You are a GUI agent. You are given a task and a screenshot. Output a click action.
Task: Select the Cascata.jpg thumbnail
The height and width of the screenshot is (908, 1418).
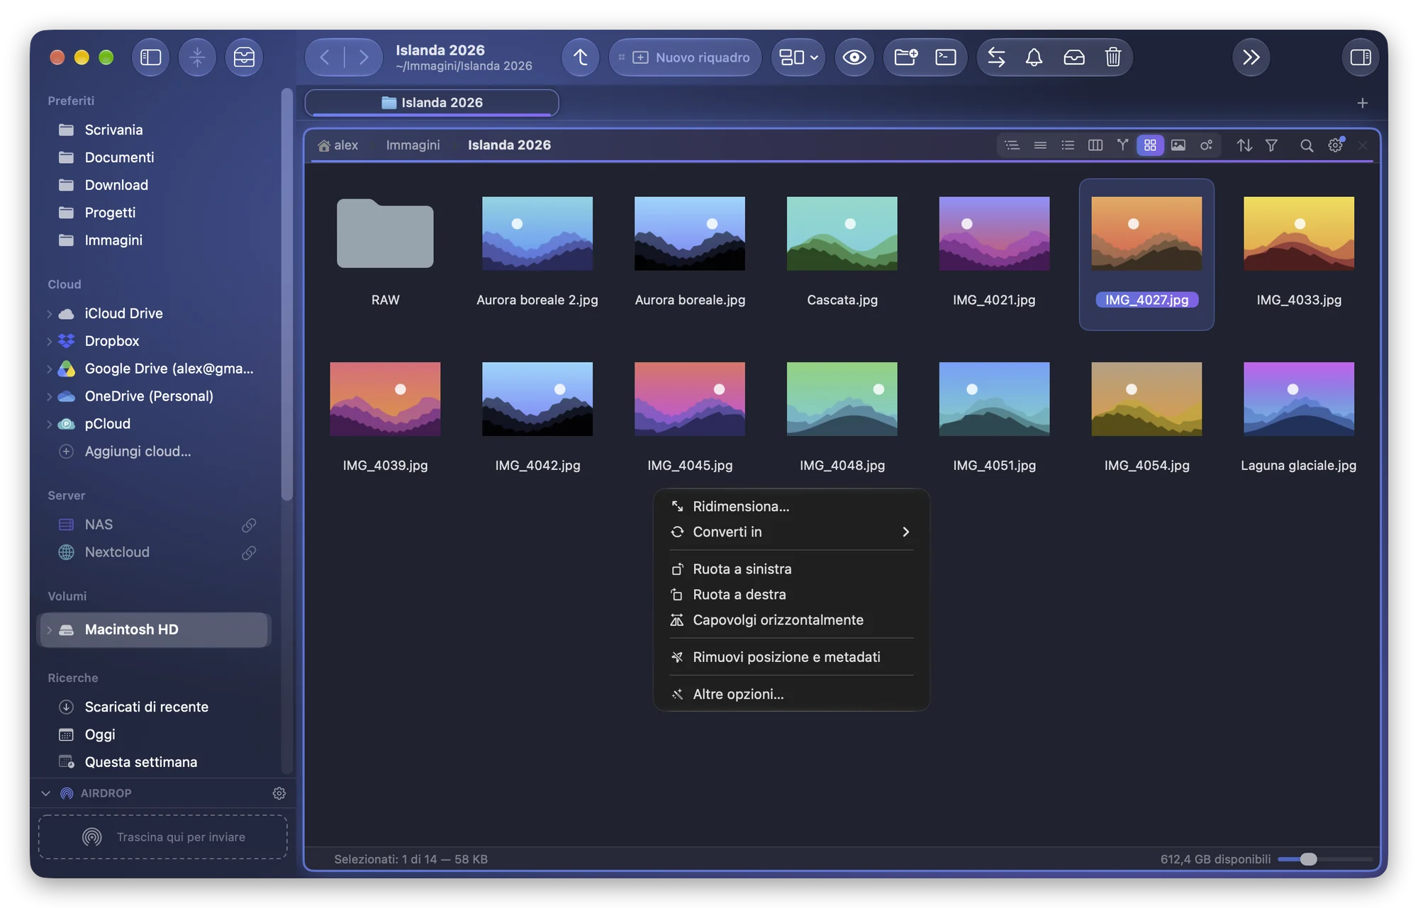coord(842,233)
